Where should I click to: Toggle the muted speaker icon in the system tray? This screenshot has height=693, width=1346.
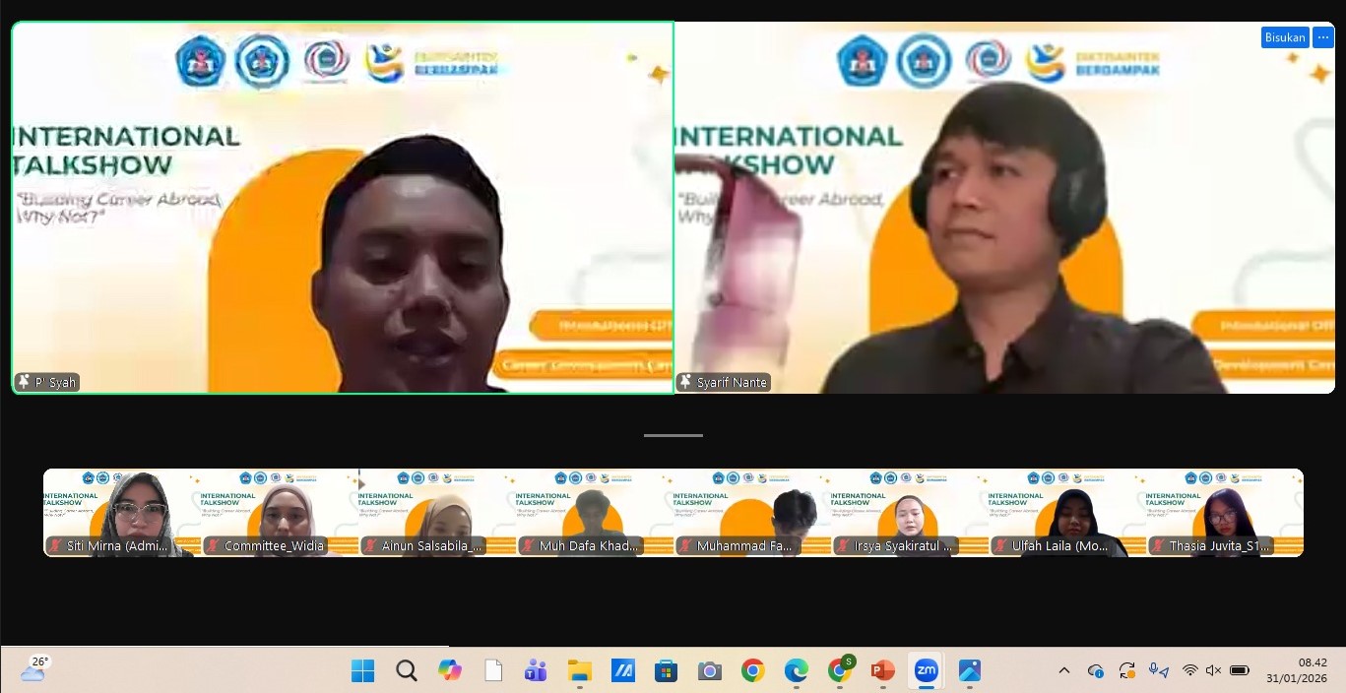[x=1213, y=670]
